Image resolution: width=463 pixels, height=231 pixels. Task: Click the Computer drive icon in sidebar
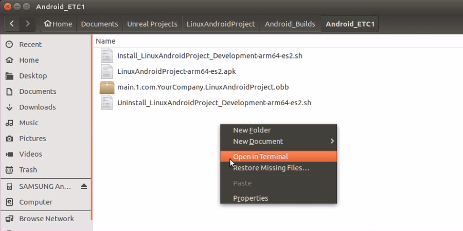[x=9, y=202]
